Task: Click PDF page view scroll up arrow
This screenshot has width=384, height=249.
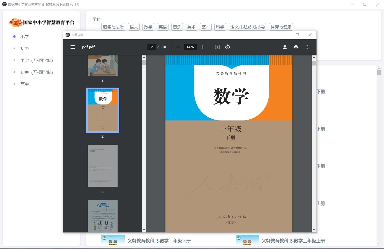Action: [314, 57]
